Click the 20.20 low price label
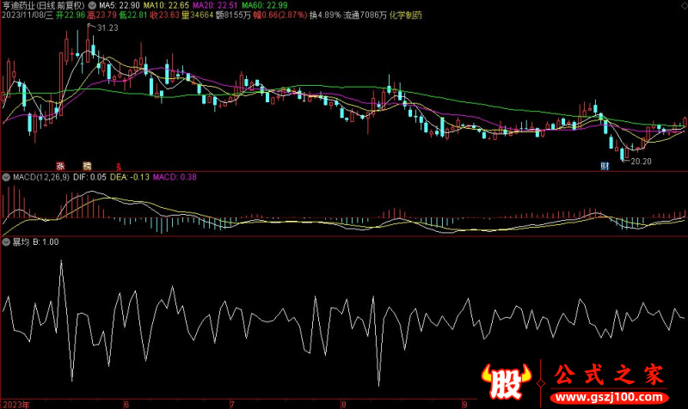688x409 pixels. point(641,161)
